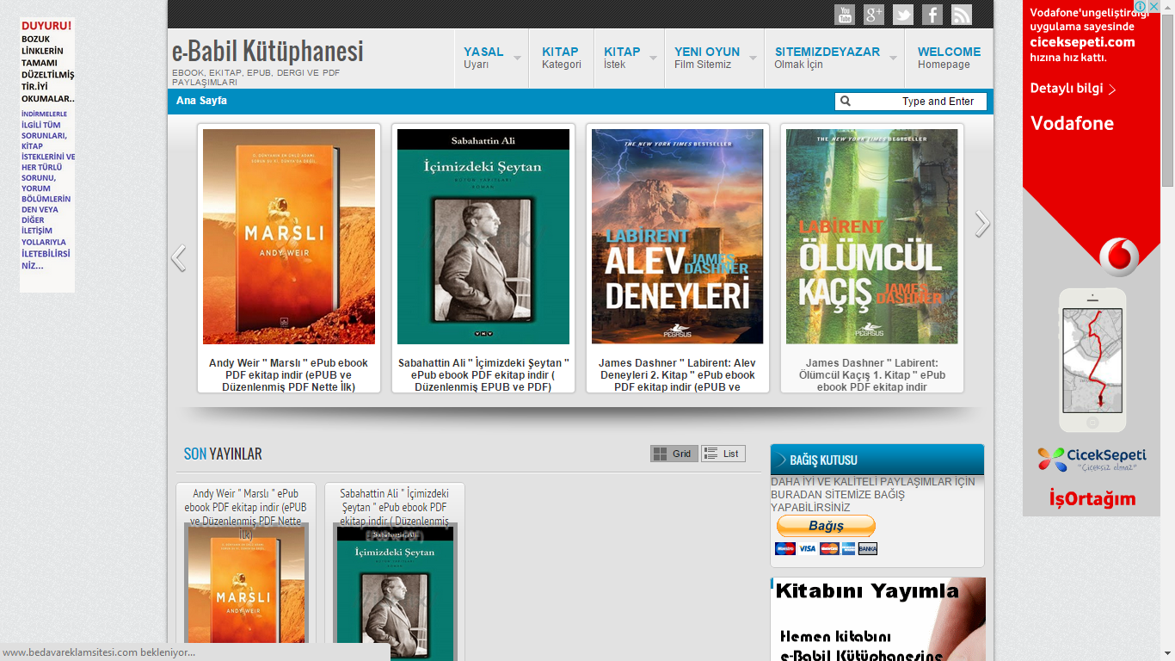The image size is (1175, 661).
Task: Advance carousel with right arrow
Action: coord(982,224)
